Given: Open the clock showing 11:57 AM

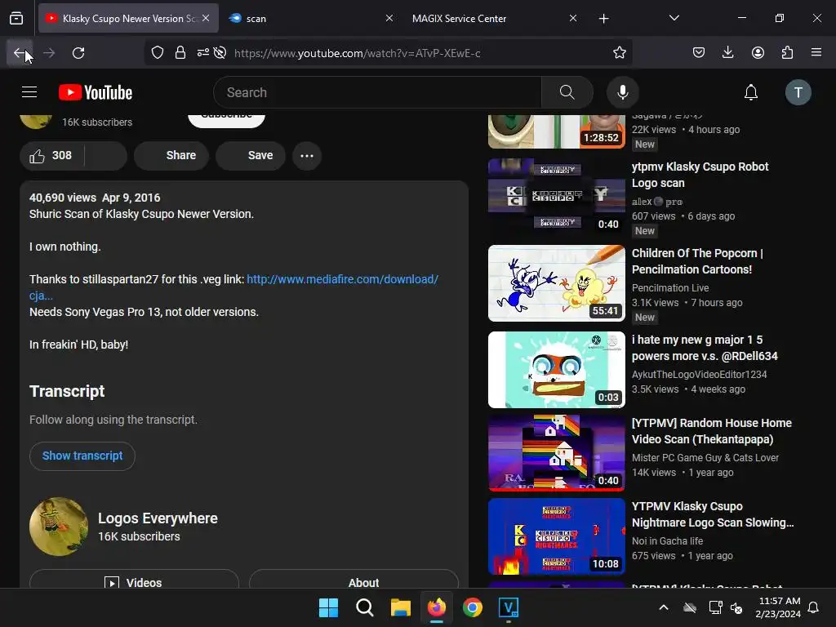Looking at the screenshot, I should point(778,607).
